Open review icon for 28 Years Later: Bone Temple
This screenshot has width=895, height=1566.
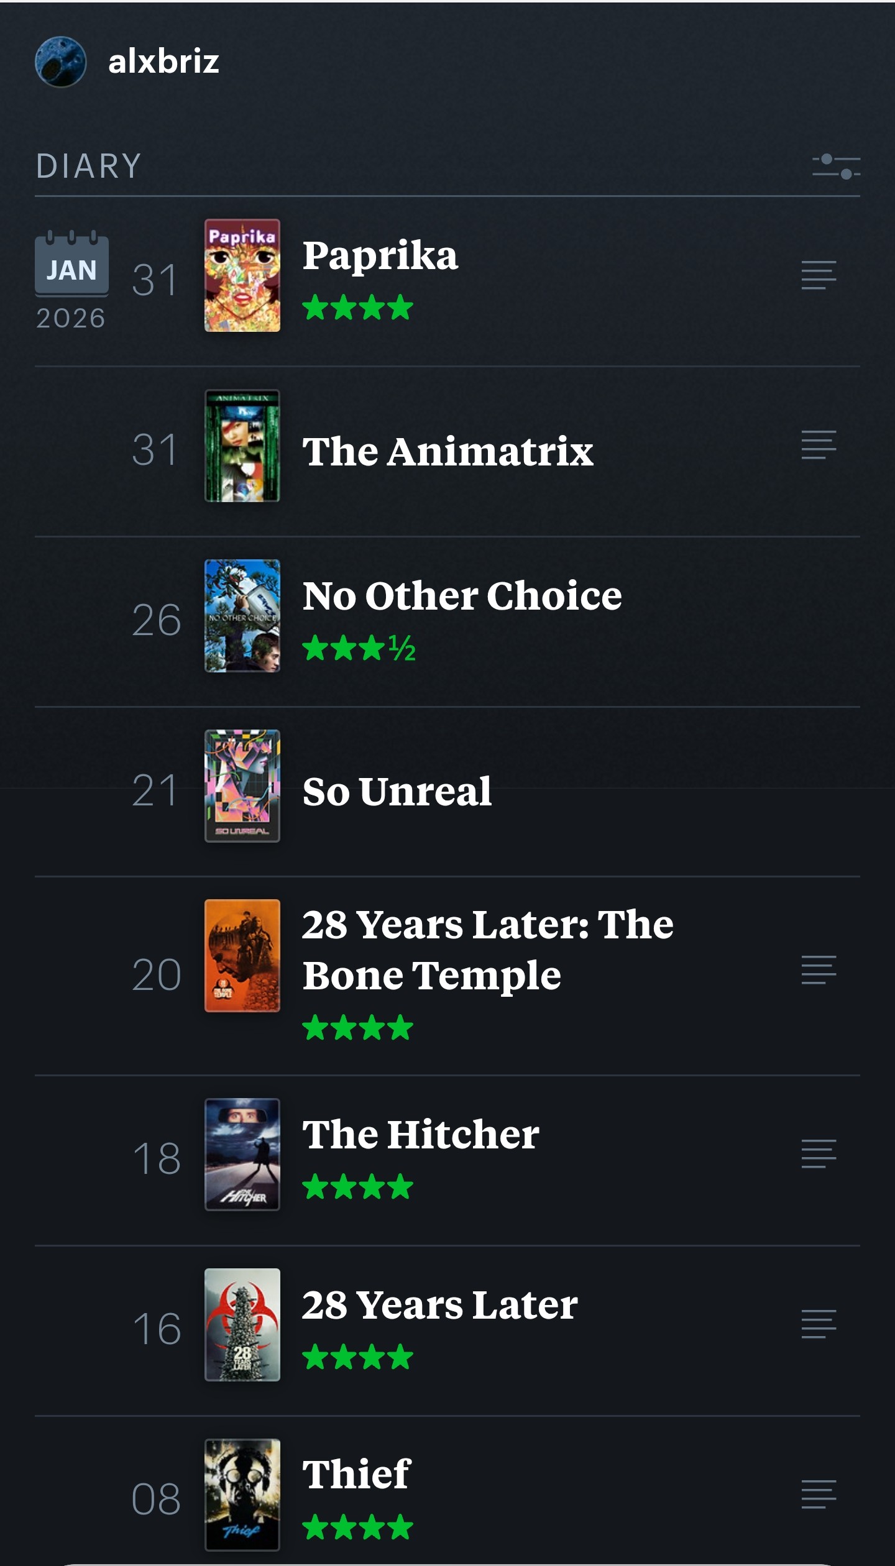click(x=819, y=970)
